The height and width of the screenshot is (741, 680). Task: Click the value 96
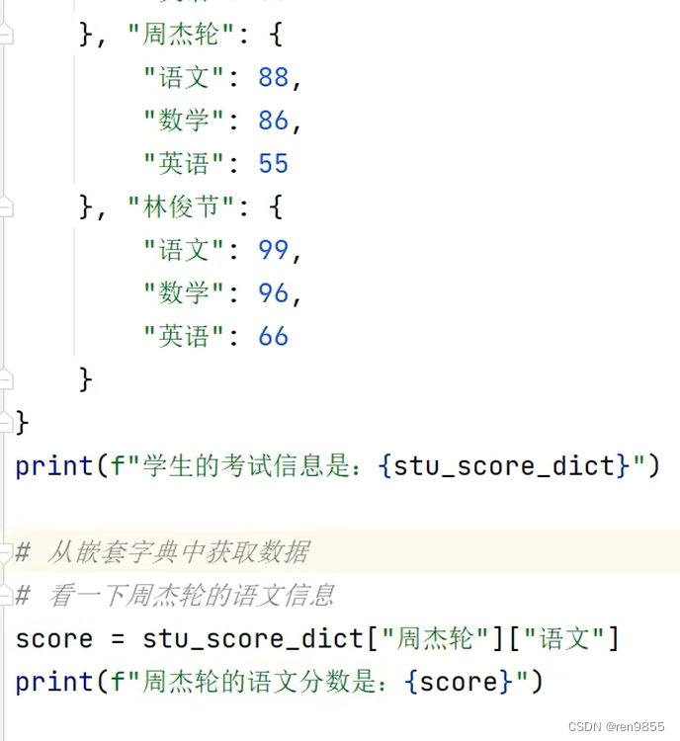274,293
